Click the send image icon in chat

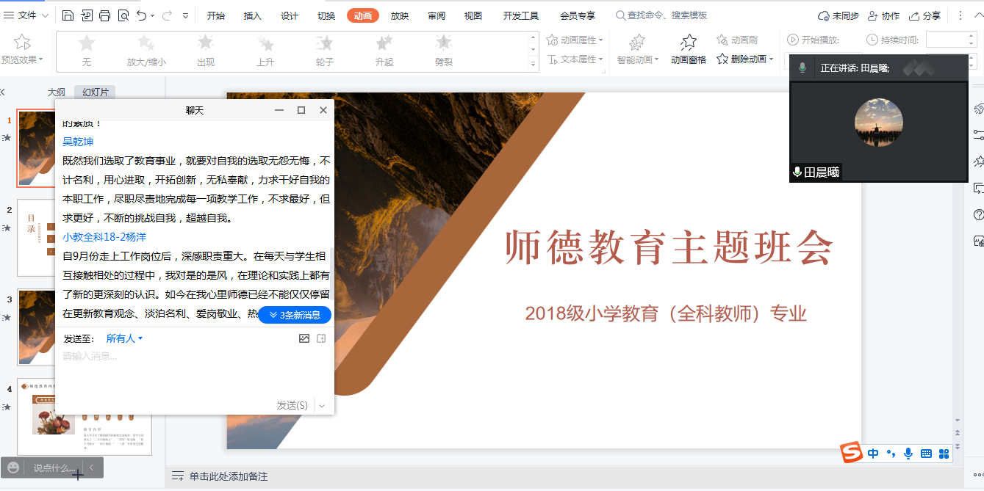tap(304, 338)
